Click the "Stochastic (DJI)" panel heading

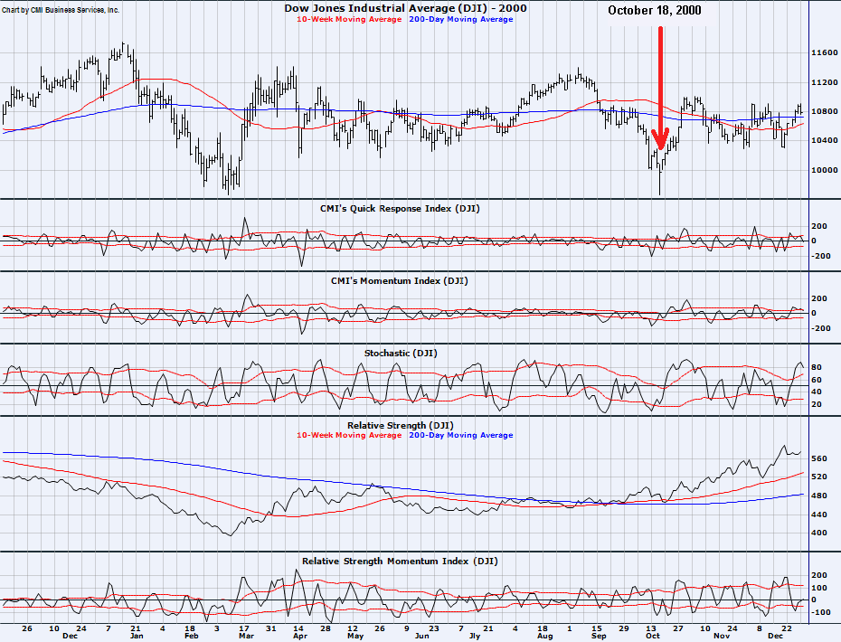coord(401,354)
